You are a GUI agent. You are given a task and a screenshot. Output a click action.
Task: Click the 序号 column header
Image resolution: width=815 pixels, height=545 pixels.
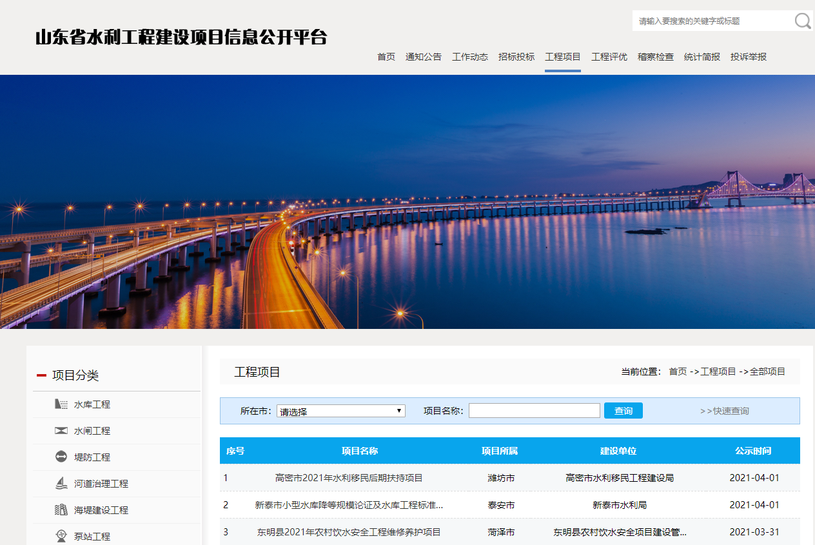235,451
